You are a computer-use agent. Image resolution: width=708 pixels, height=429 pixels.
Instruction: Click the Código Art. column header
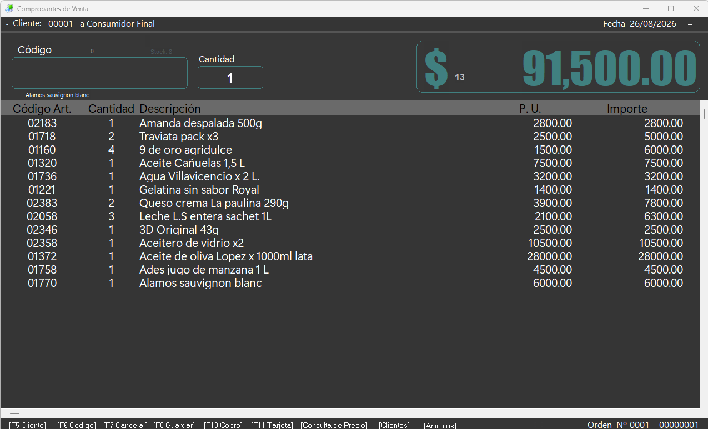[x=42, y=109]
